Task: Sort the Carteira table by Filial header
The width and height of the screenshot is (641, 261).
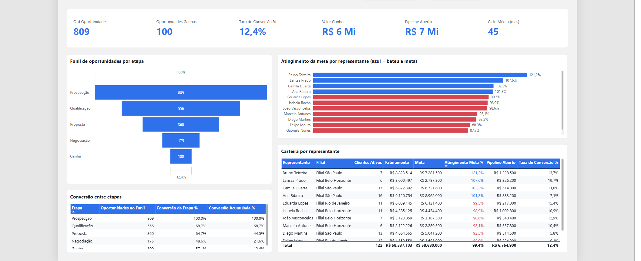Action: pos(320,163)
